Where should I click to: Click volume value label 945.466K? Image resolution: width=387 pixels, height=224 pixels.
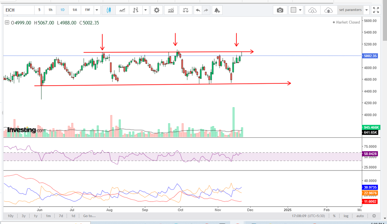[371, 127]
